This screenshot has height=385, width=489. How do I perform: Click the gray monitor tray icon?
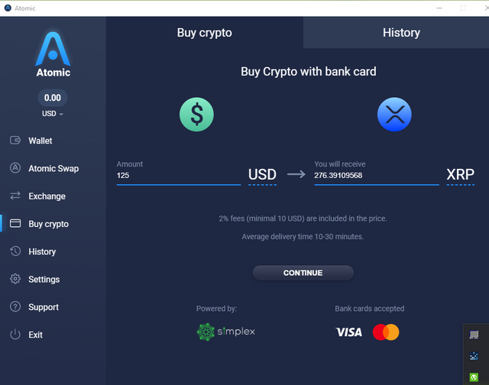pyautogui.click(x=474, y=335)
